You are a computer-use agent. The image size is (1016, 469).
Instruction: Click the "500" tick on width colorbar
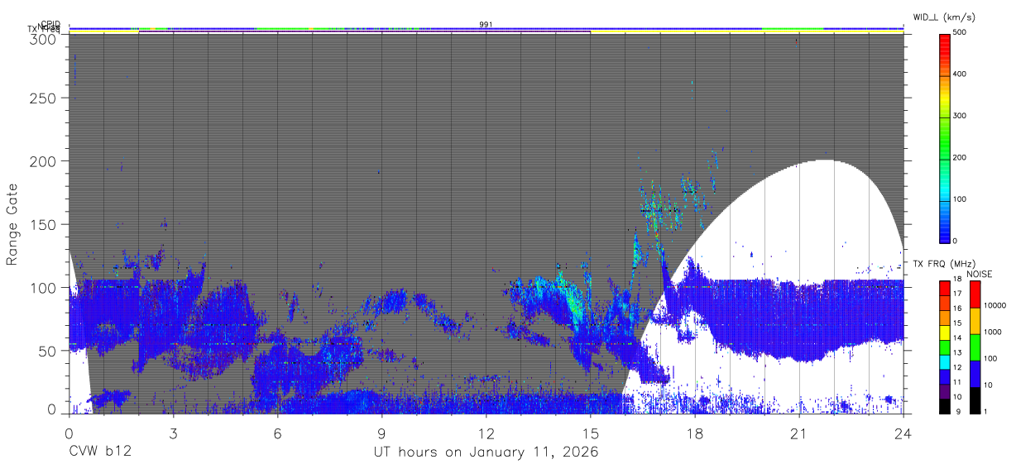point(961,33)
